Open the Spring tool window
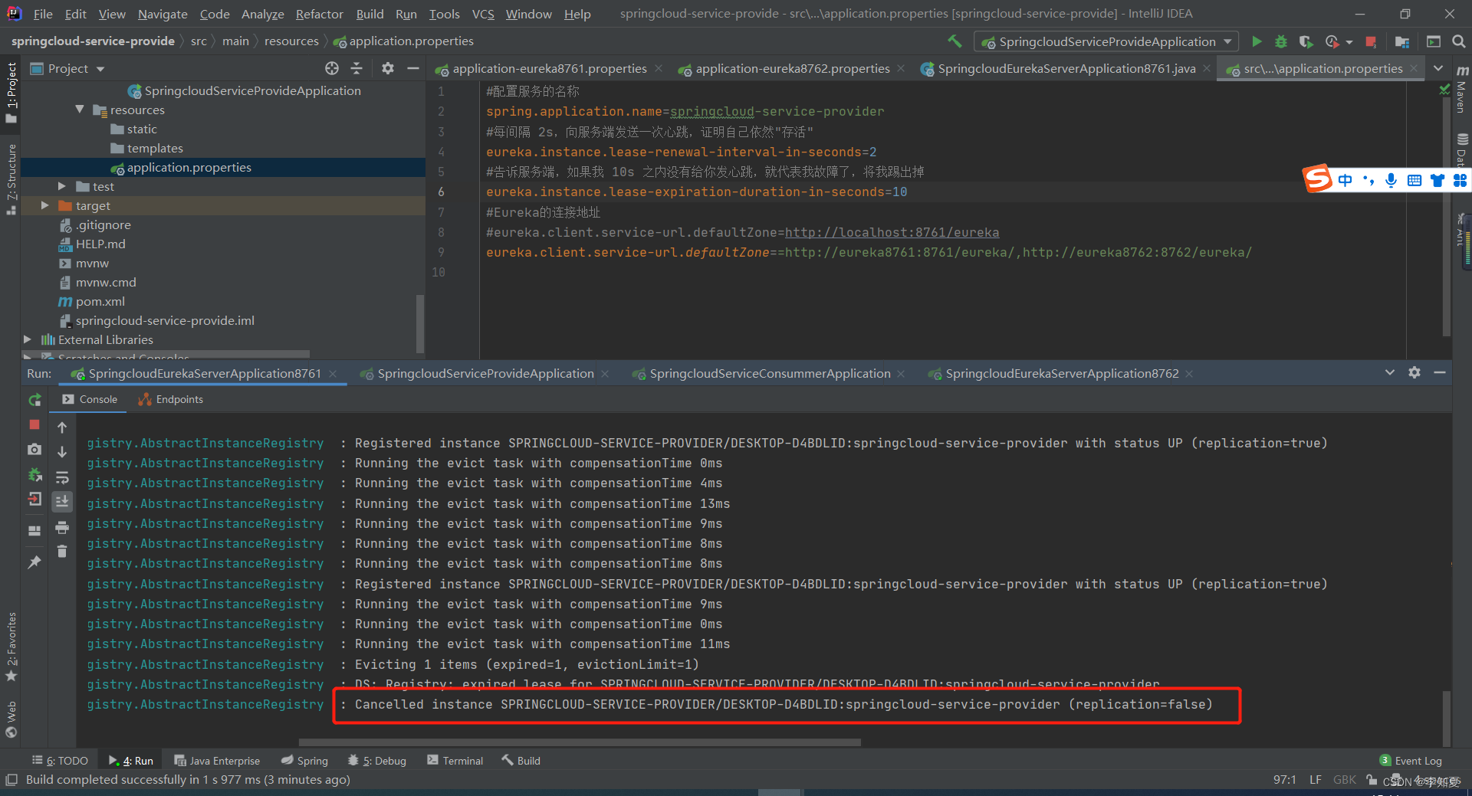Screen dimensions: 1472x796 pyautogui.click(x=304, y=760)
